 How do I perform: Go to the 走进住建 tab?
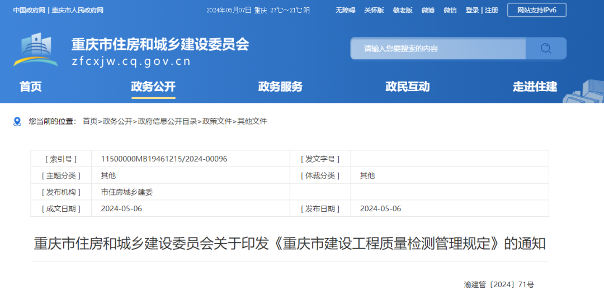[535, 87]
